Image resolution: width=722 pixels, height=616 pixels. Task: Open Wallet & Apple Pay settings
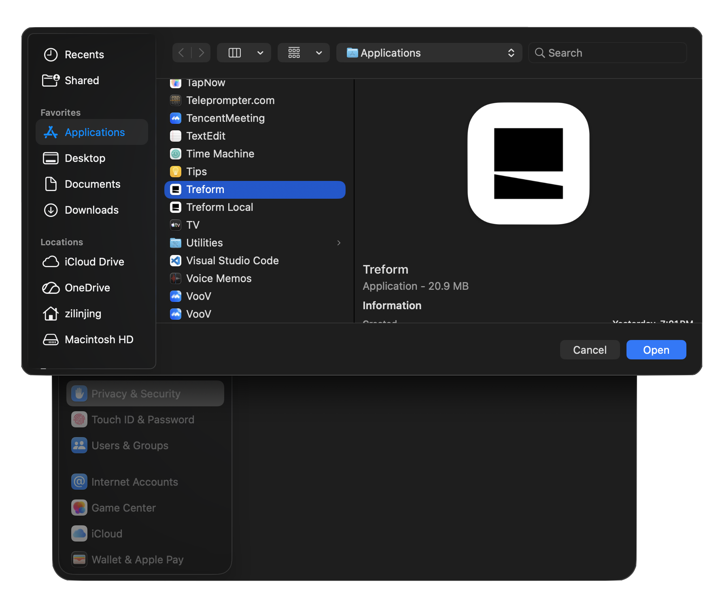coord(145,560)
